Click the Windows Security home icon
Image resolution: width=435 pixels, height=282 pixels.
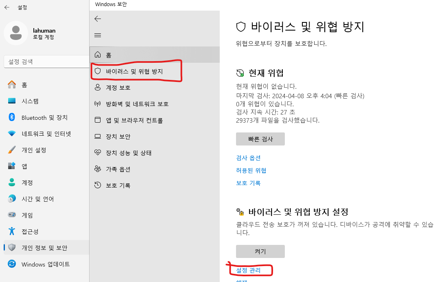(98, 55)
